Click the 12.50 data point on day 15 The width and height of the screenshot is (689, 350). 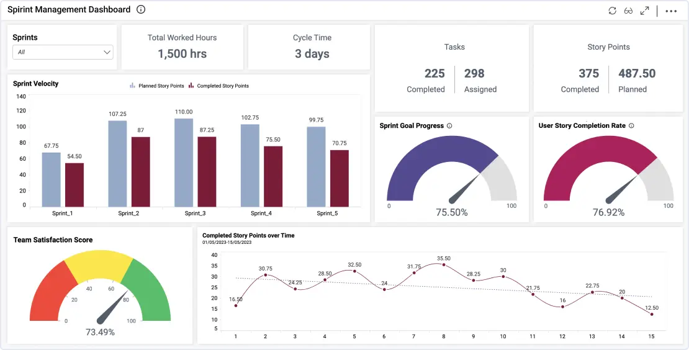tap(652, 314)
